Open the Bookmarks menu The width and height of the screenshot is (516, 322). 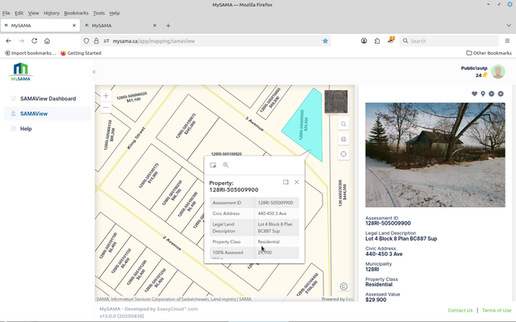pyautogui.click(x=77, y=13)
